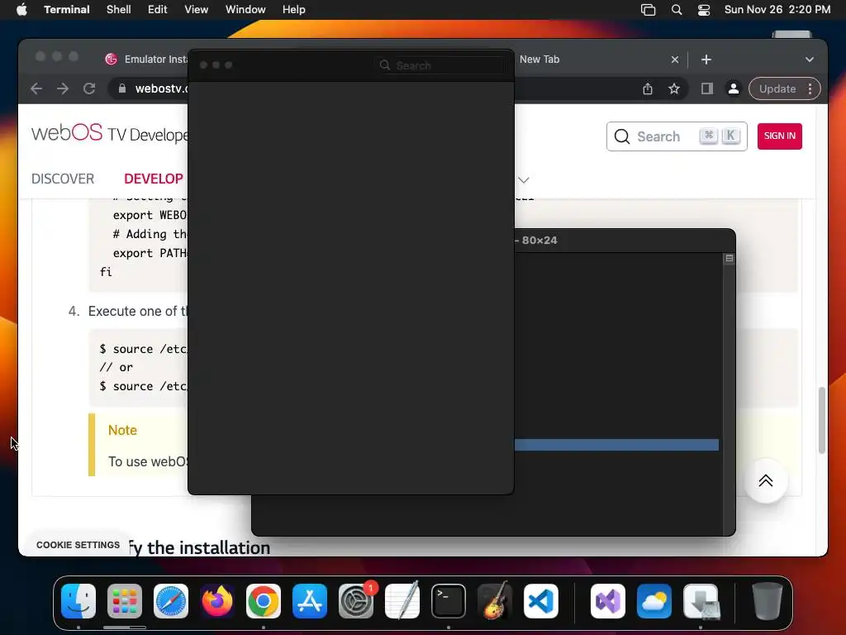Open the DEVELOP navigation item
846x635 pixels.
point(154,179)
